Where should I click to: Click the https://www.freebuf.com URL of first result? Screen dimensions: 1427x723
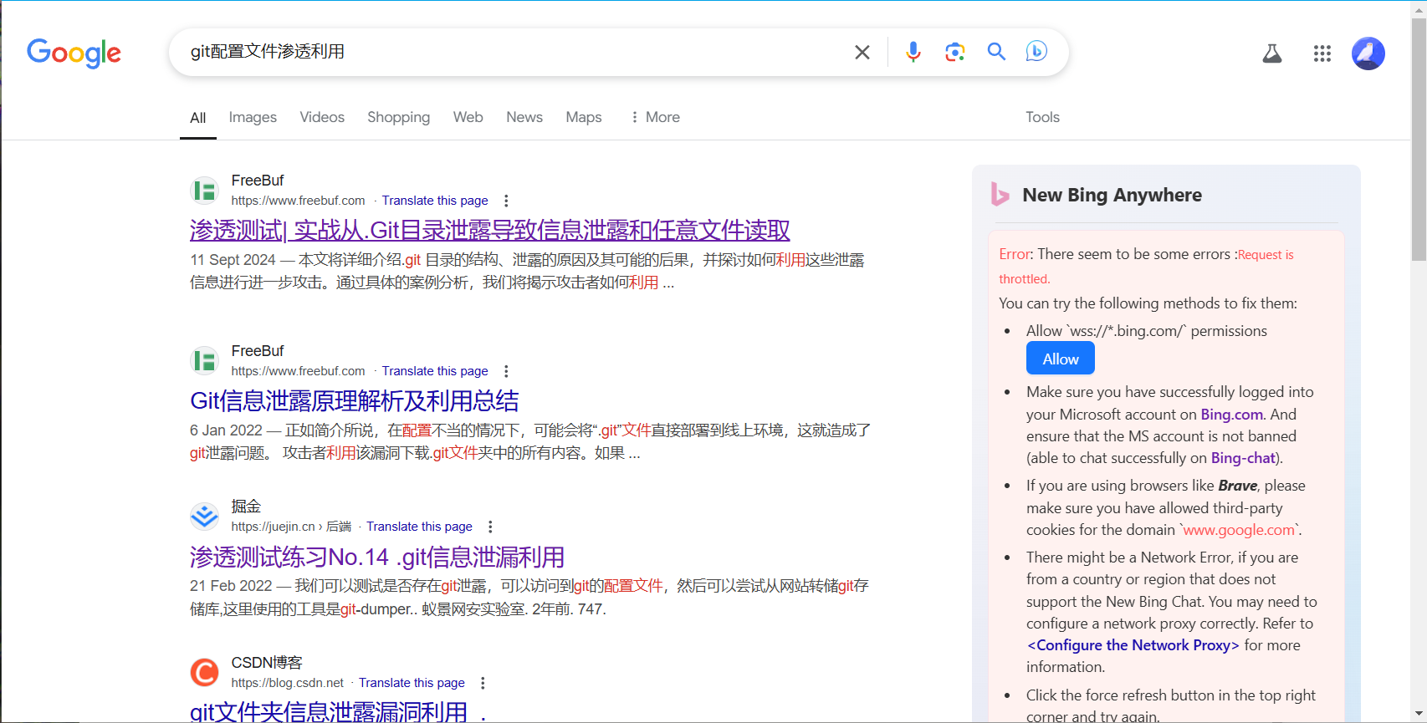tap(298, 201)
